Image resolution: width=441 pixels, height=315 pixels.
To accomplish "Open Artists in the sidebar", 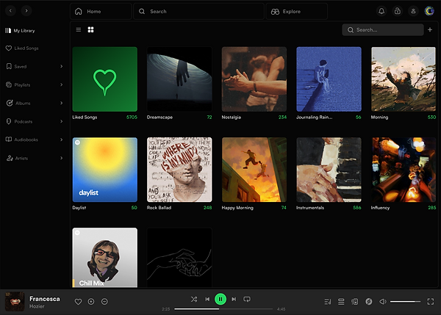I will pyautogui.click(x=17, y=158).
